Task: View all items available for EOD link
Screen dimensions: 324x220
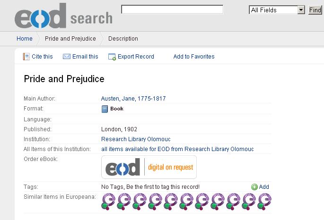Action: tap(177, 149)
